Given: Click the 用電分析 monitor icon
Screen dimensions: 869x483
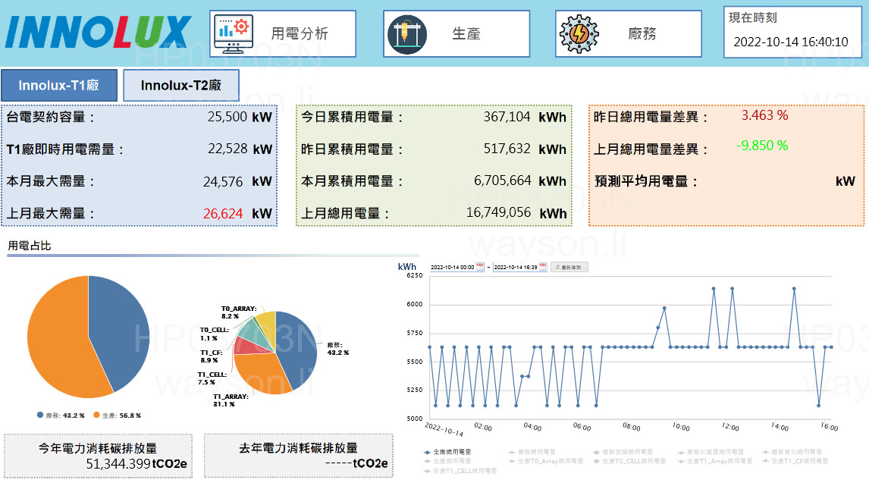Looking at the screenshot, I should click(234, 34).
